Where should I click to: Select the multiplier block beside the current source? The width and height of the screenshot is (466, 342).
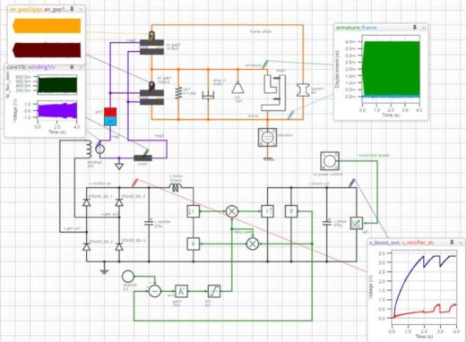coord(231,211)
